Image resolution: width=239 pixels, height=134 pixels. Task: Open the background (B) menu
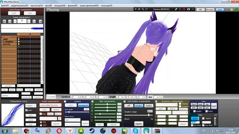point(49,6)
